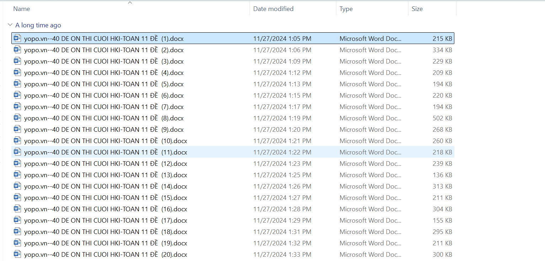
Task: Click the Word icon of file (1).docx
Action: (x=17, y=38)
